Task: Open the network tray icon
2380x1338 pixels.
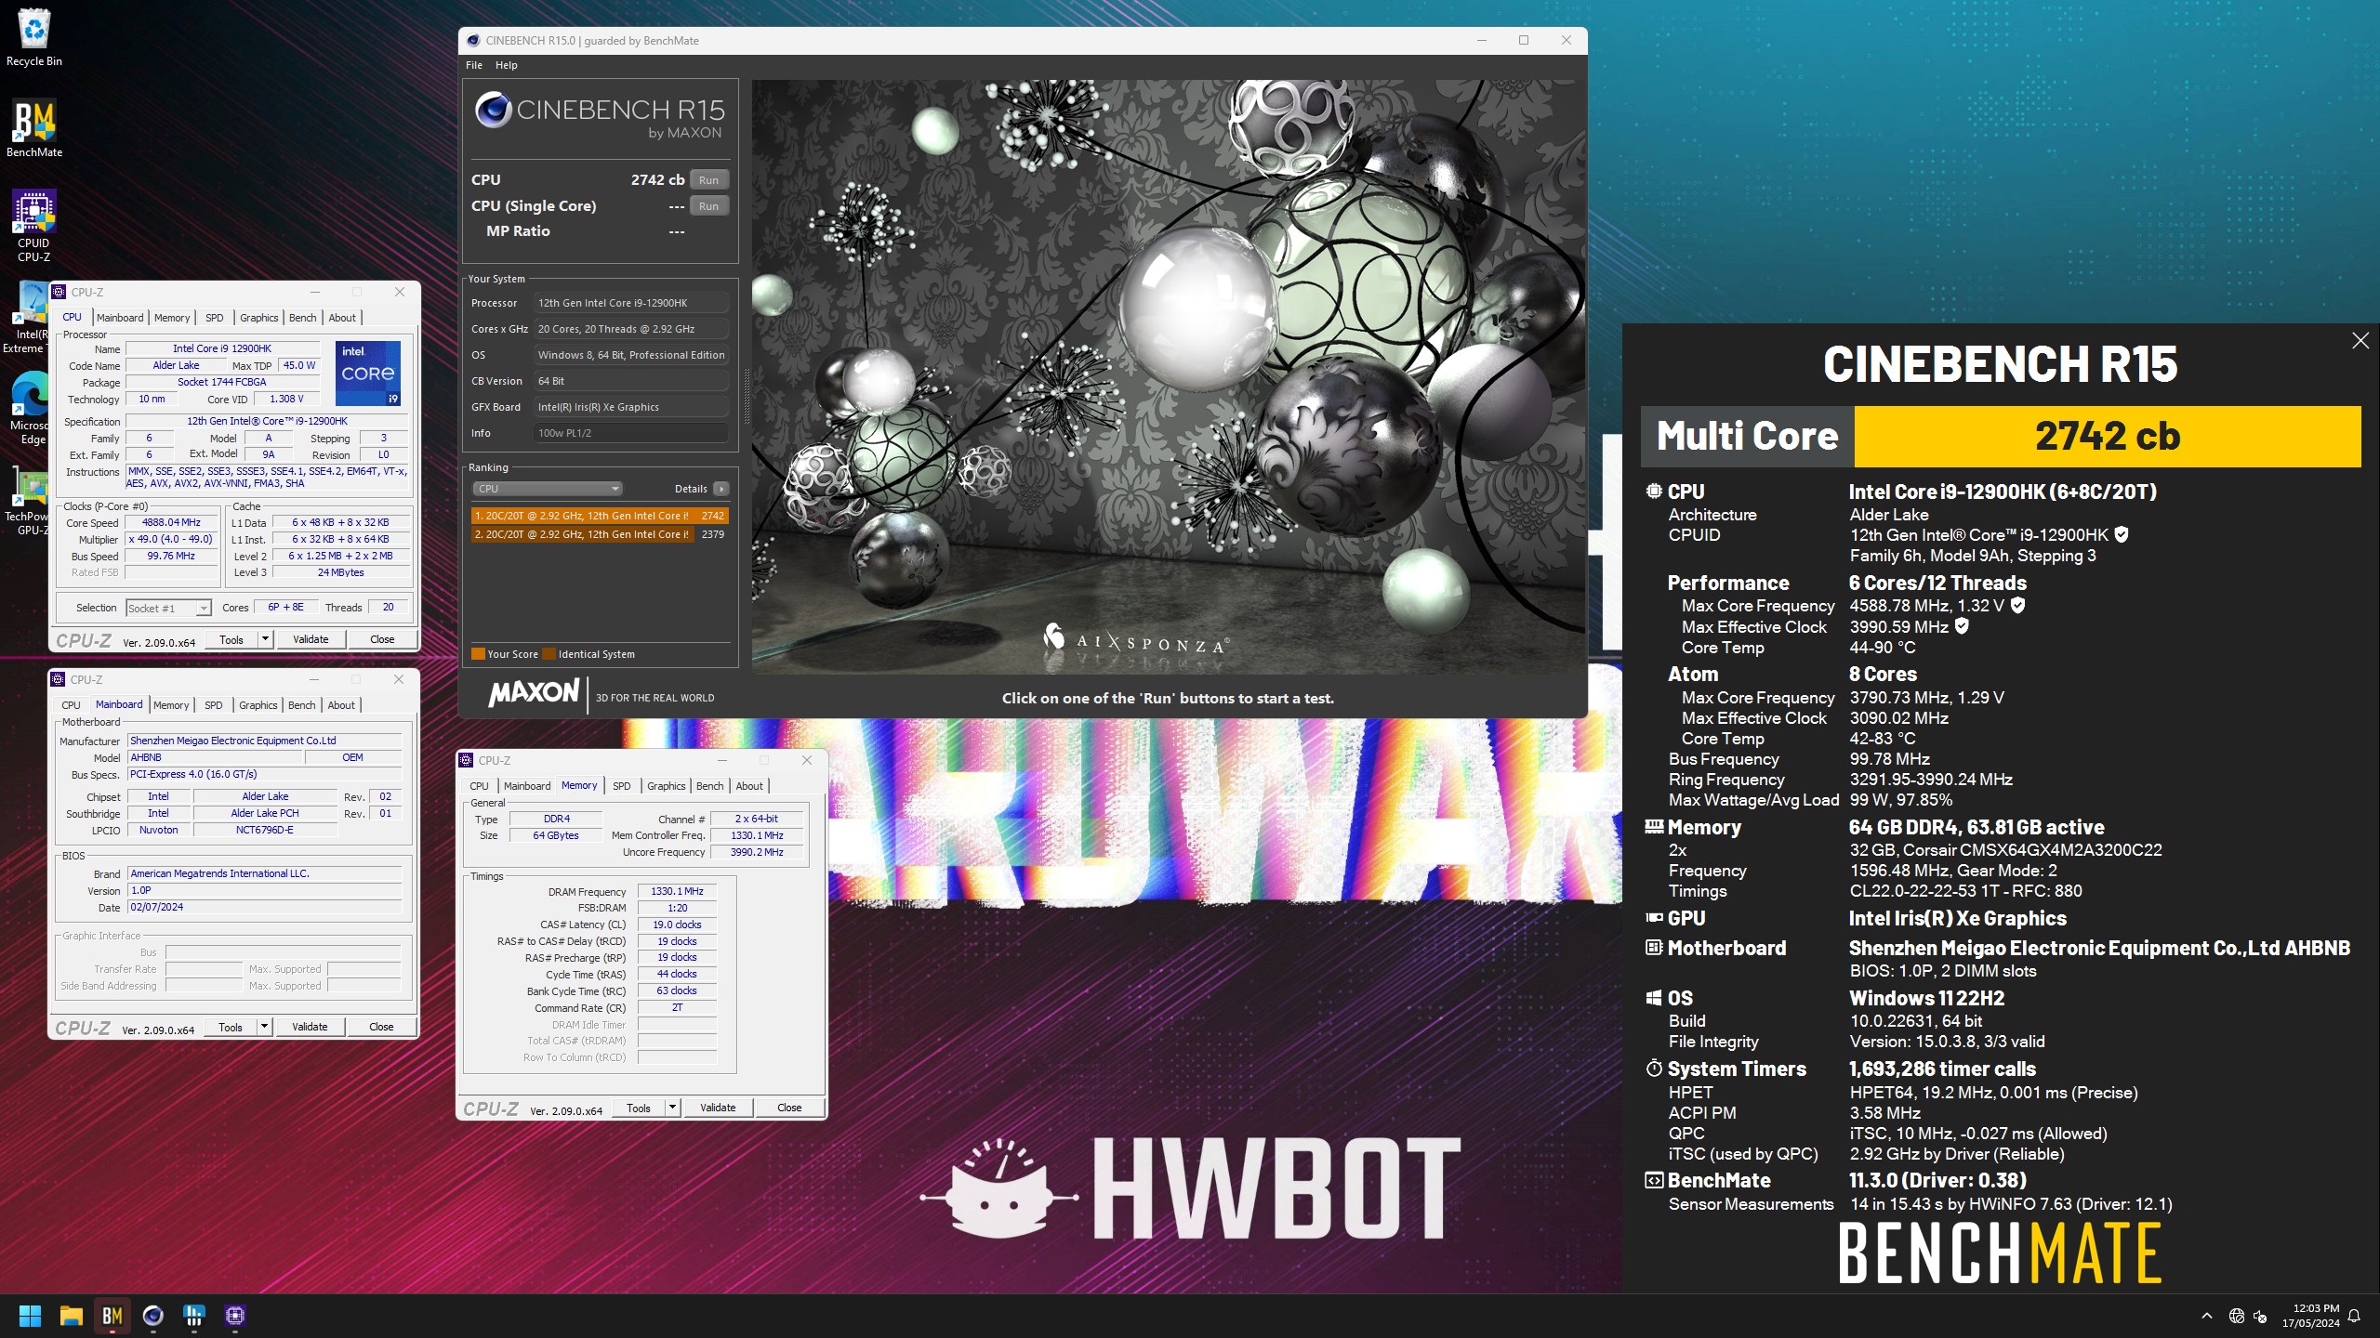Action: click(x=2237, y=1316)
